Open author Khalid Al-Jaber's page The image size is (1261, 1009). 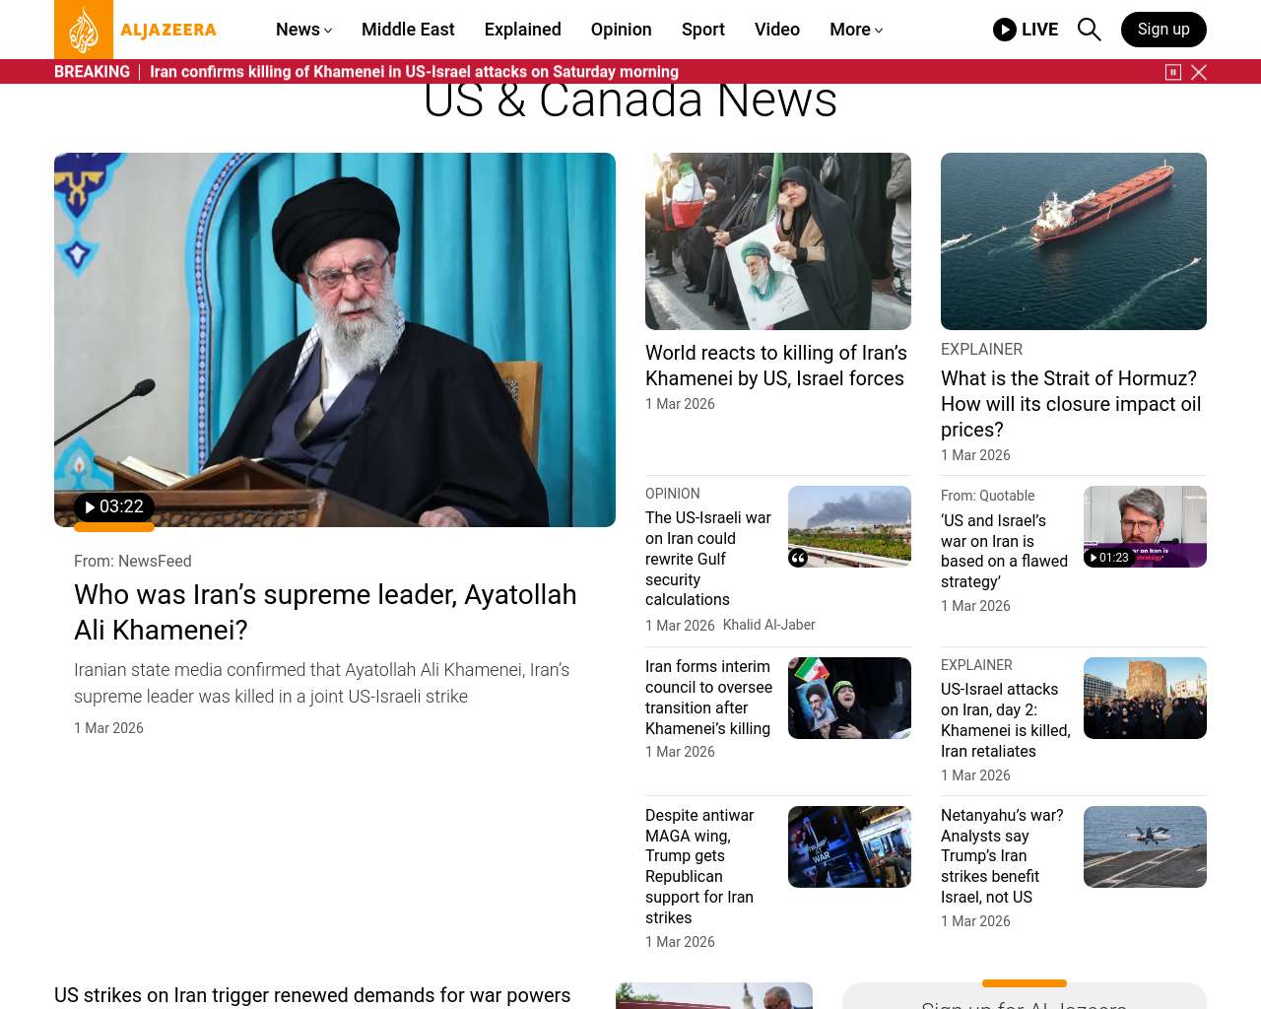(x=769, y=625)
